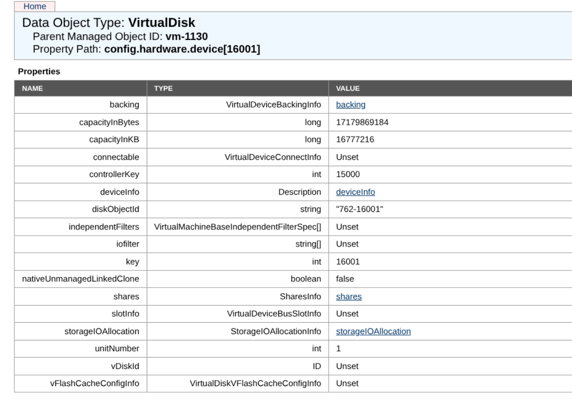Click the Property Path config.hardware.device[16001] text
The image size is (572, 417).
tap(182, 49)
